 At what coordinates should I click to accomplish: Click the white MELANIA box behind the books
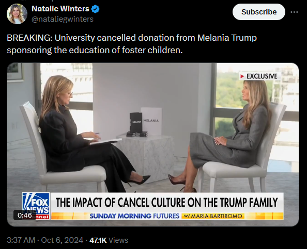tap(151, 121)
